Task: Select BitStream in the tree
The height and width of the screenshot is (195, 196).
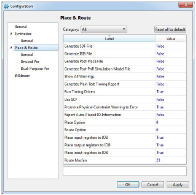Action: 22,75
